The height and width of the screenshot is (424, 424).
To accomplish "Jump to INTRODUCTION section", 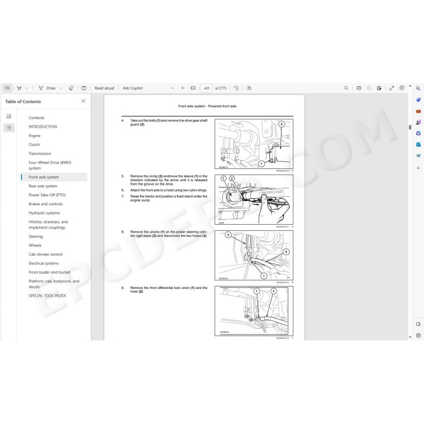I will click(43, 127).
